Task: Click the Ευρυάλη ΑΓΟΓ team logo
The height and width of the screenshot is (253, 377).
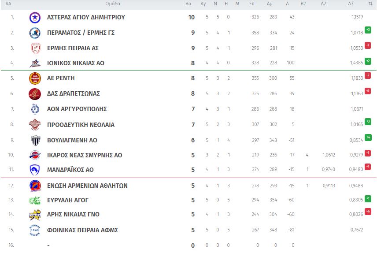Action: tap(35, 201)
